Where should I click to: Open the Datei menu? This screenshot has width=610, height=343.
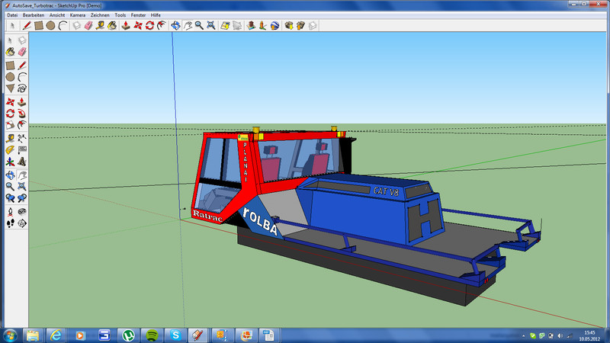[x=12, y=15]
